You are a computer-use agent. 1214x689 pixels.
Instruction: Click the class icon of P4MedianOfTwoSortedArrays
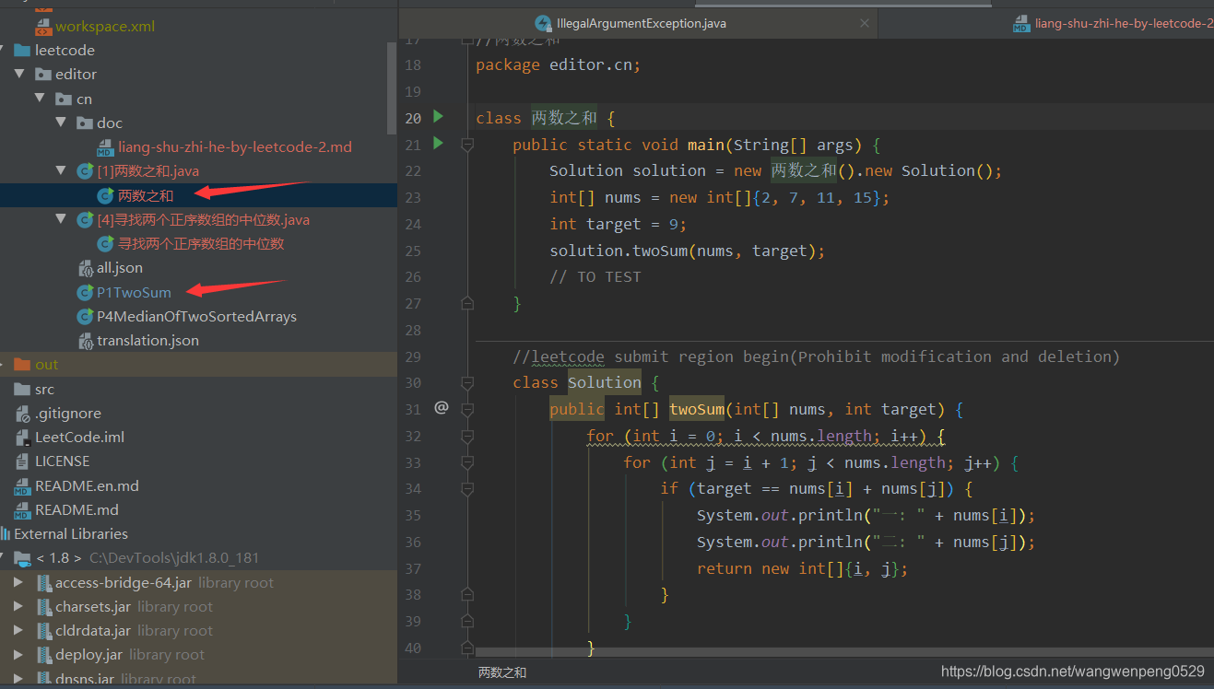coord(86,316)
